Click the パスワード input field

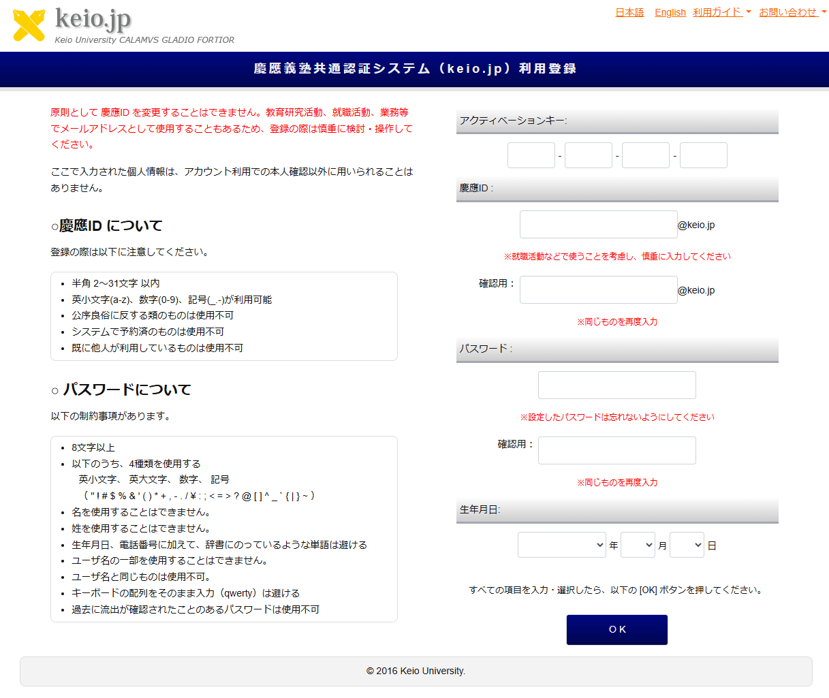pyautogui.click(x=616, y=385)
